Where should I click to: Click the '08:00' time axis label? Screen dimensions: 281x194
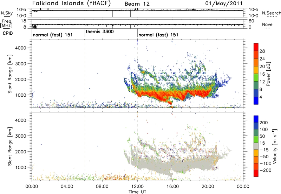(x=102, y=187)
